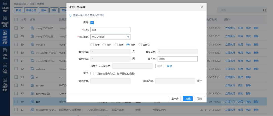Viewport: 273px width, 116px height.
Task: Click the 完成 button
Action: click(188, 99)
